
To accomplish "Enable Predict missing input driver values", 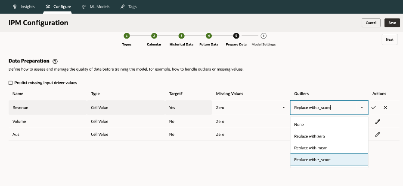I will coord(11,83).
